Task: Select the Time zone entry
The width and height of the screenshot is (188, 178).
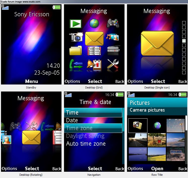Action: coord(93,128)
